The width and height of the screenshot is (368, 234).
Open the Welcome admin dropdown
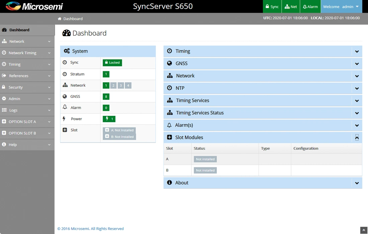tap(341, 7)
